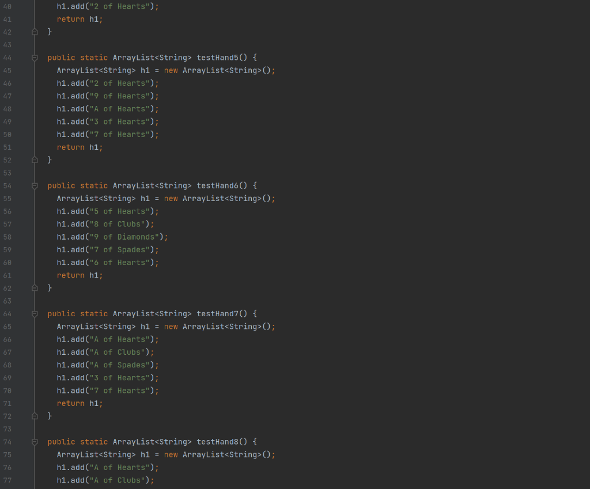Click the static keyword on line 64
Screen dimensions: 590x489
coord(94,313)
